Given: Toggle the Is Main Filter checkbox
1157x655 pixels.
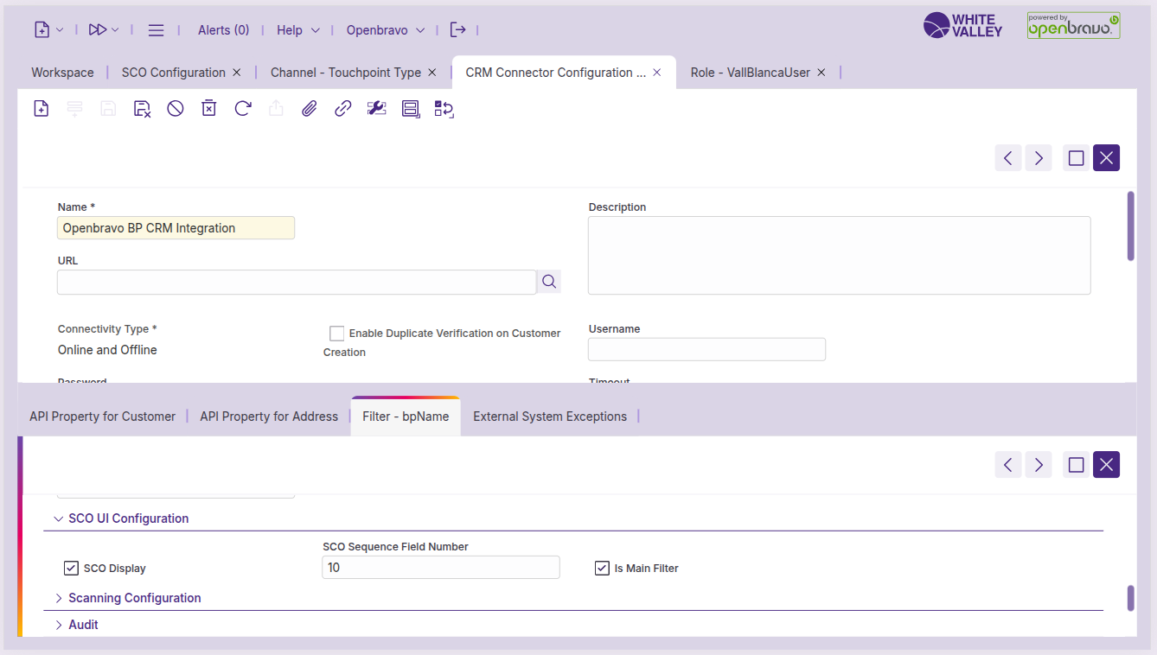Looking at the screenshot, I should point(603,569).
